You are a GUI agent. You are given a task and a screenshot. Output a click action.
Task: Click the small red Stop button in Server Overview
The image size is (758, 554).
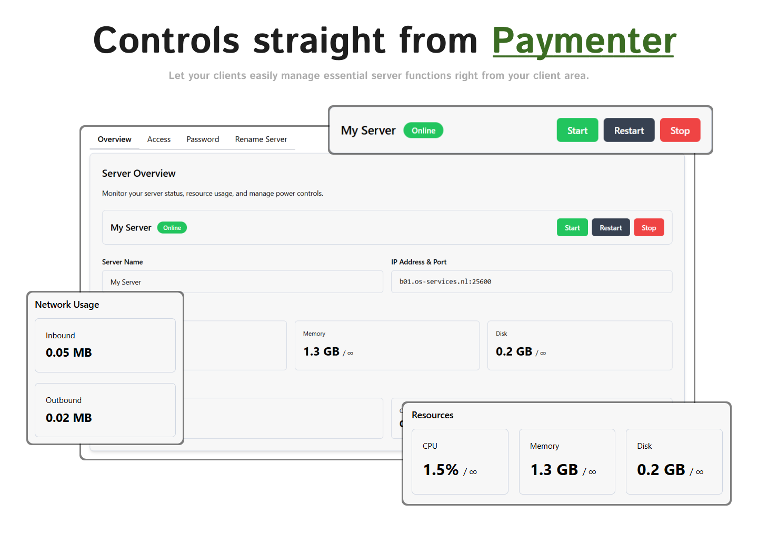(649, 228)
